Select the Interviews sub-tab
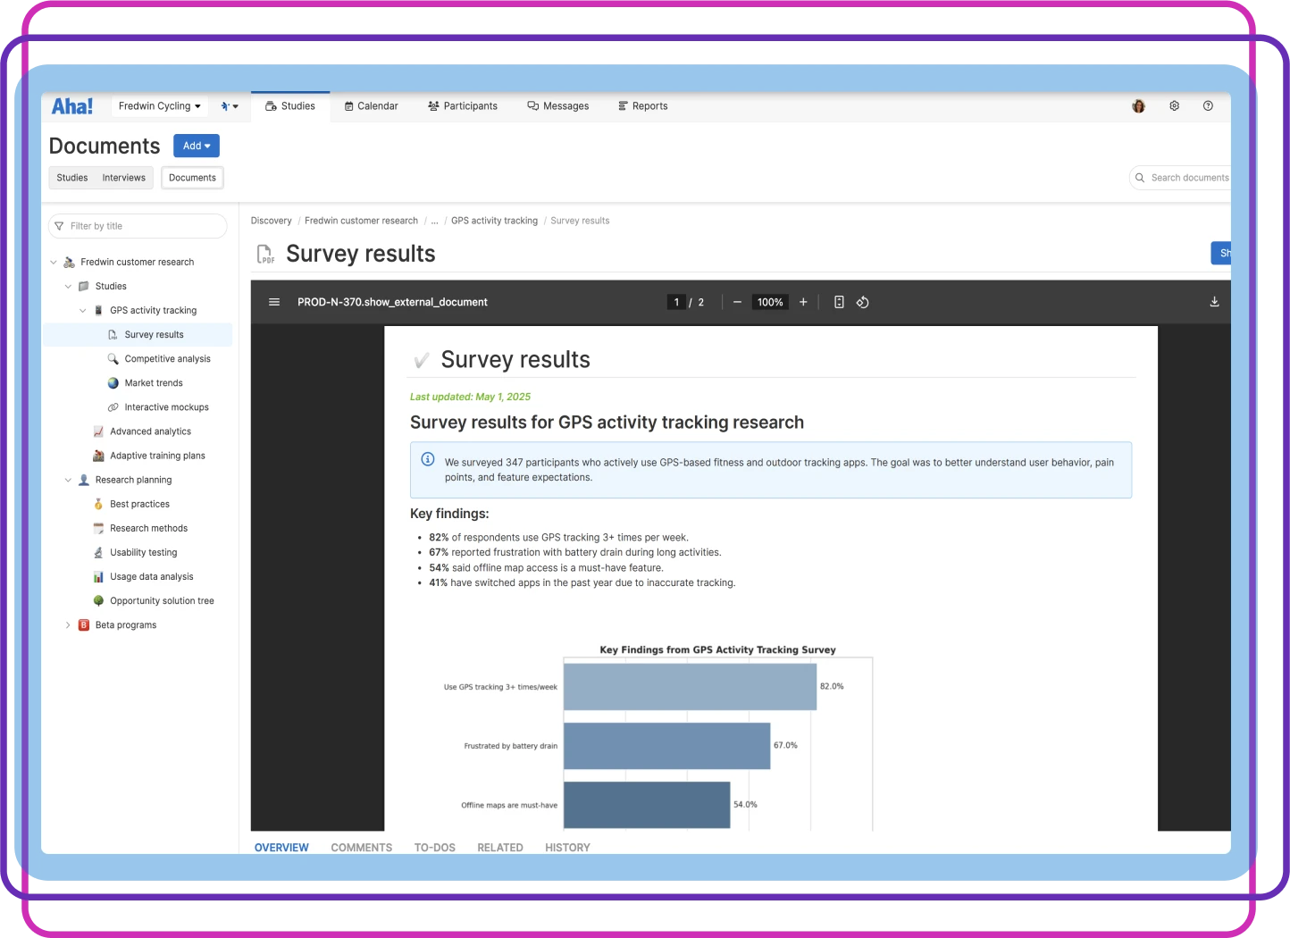Screen dimensions: 1290x938 pos(123,178)
